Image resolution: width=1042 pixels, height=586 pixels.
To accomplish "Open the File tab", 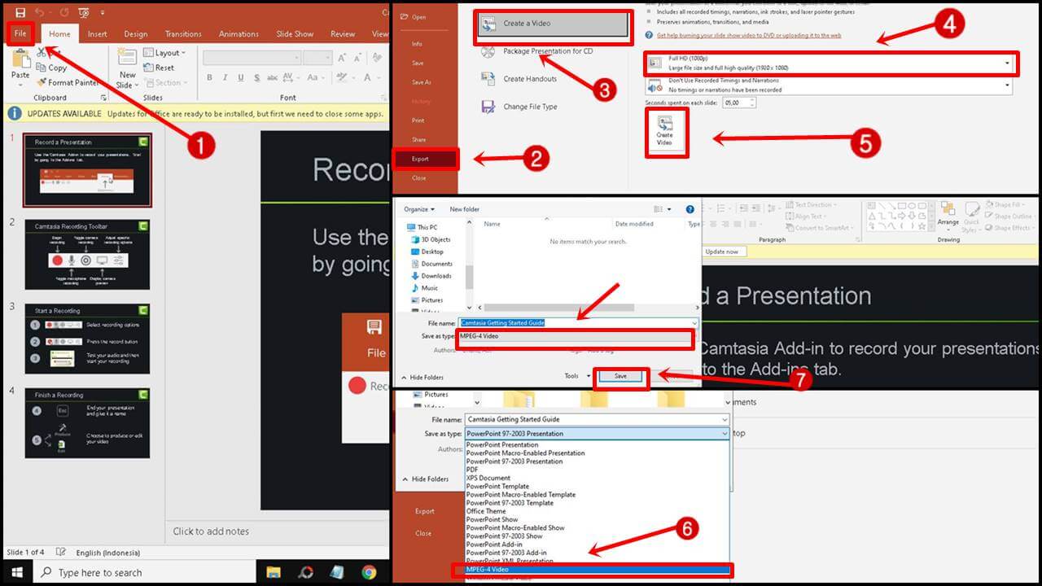I will (x=20, y=33).
